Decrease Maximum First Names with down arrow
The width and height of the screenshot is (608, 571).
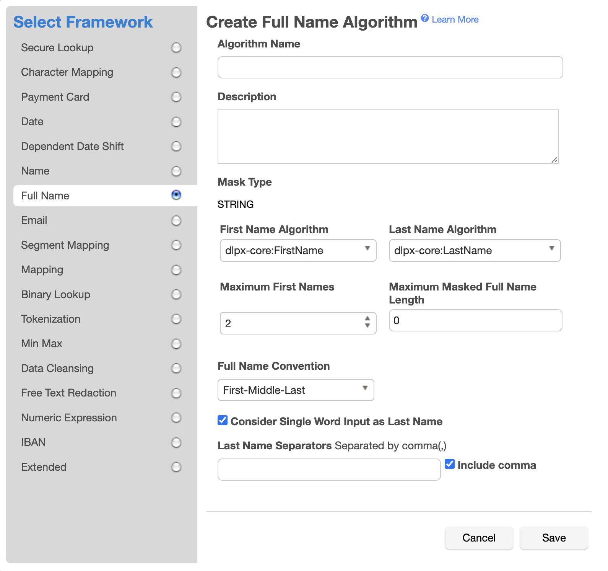click(367, 326)
